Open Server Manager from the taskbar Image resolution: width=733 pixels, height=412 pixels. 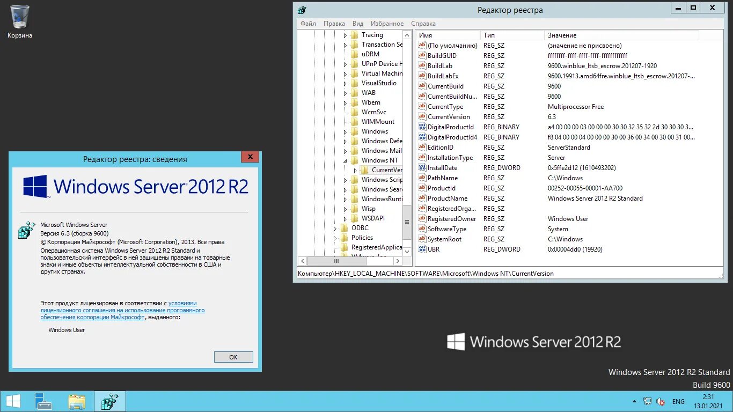pos(43,401)
